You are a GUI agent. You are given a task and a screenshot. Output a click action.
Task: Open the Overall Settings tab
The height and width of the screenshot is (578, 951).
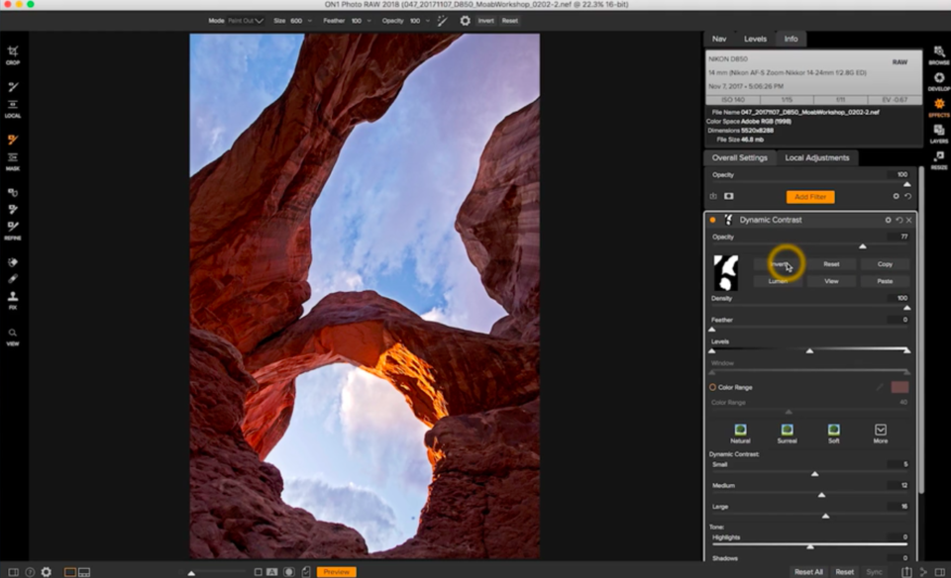(x=739, y=157)
